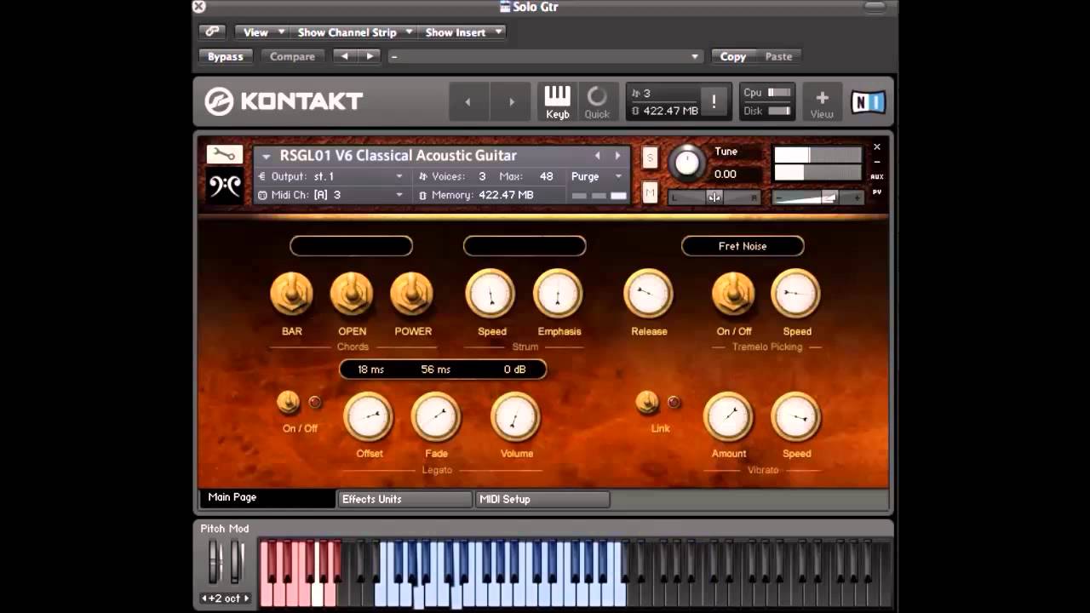Click the PV button on instrument header
Viewport: 1090px width, 613px height.
tap(877, 192)
